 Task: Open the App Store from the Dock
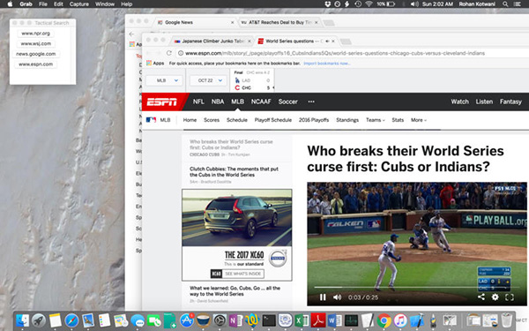[x=187, y=320]
